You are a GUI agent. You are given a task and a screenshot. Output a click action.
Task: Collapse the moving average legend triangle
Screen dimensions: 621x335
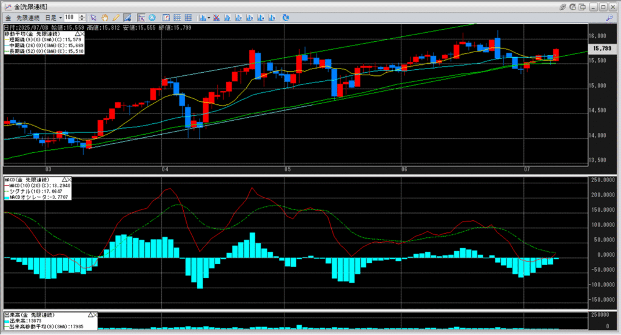[x=77, y=34]
